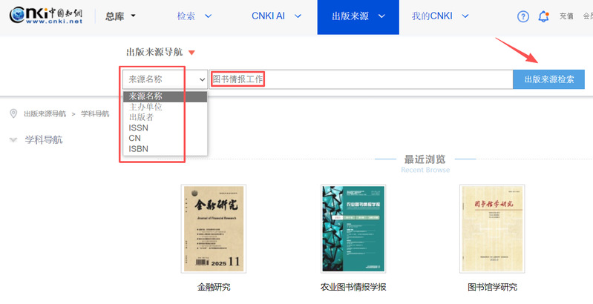
Task: Click the 充值 recharge link
Action: point(566,16)
